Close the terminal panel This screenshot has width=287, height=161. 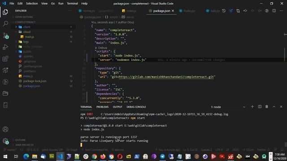click(x=281, y=107)
